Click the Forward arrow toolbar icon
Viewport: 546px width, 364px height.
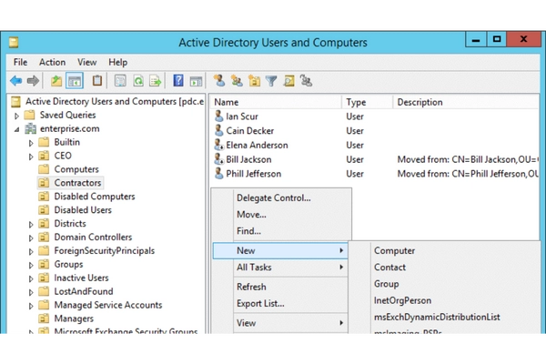(x=33, y=81)
